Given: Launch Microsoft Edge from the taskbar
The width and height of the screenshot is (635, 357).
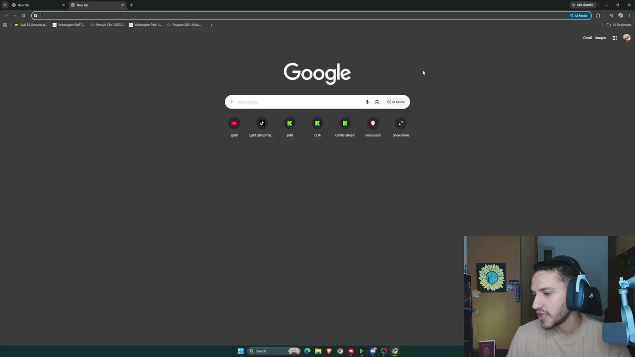Looking at the screenshot, I should click(x=308, y=351).
